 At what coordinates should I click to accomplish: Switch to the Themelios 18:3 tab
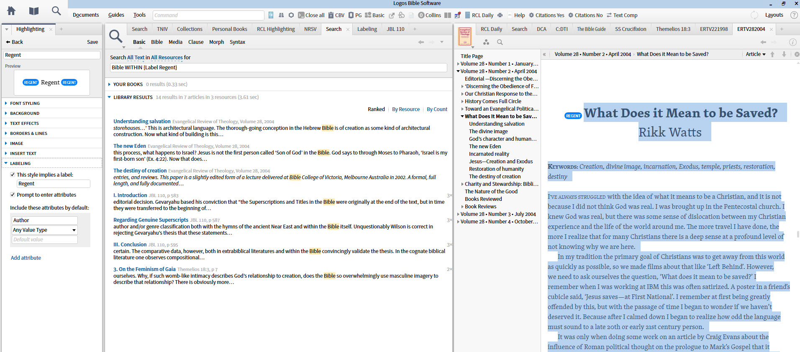pyautogui.click(x=673, y=29)
